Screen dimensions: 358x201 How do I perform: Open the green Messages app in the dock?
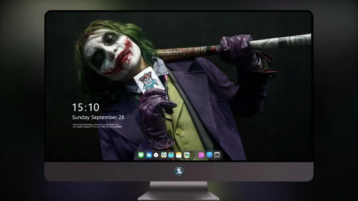pos(141,155)
